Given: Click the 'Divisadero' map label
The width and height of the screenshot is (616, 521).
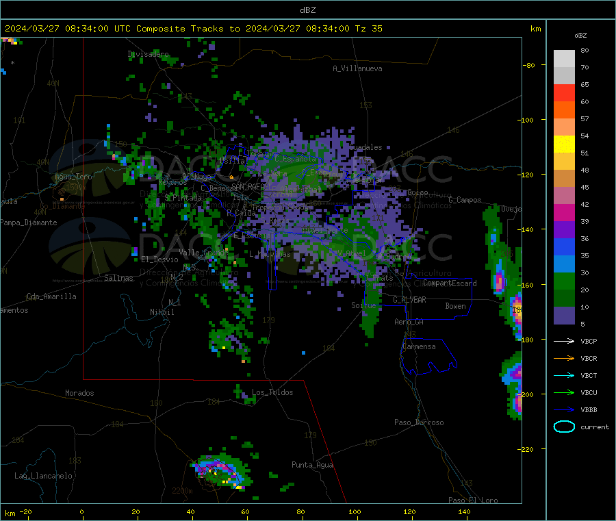Looking at the screenshot, I should tap(149, 54).
